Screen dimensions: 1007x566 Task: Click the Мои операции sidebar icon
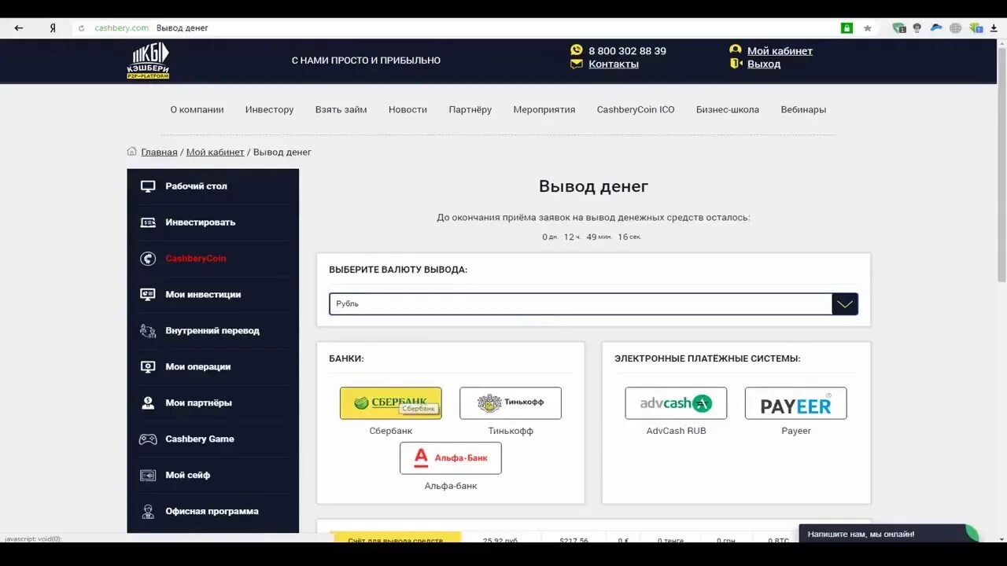point(148,367)
